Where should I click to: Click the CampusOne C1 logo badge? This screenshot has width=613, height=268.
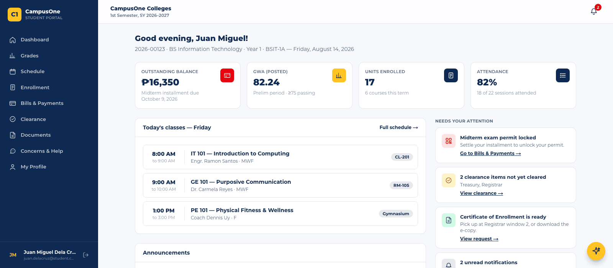coord(15,15)
